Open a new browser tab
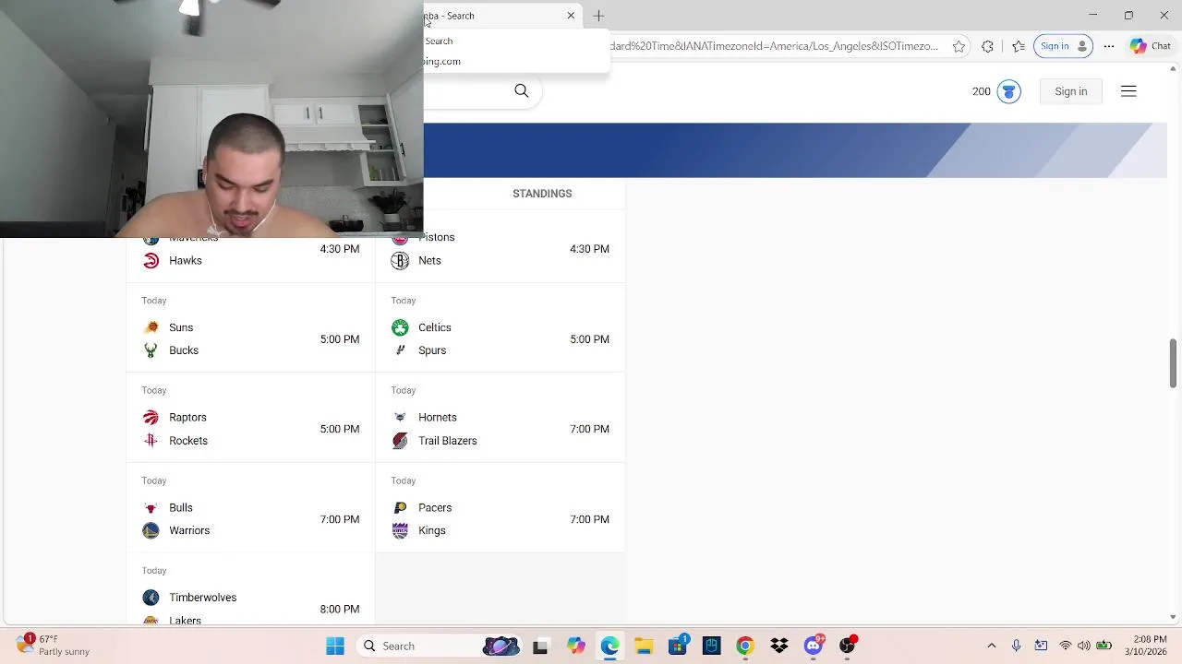 pos(598,16)
